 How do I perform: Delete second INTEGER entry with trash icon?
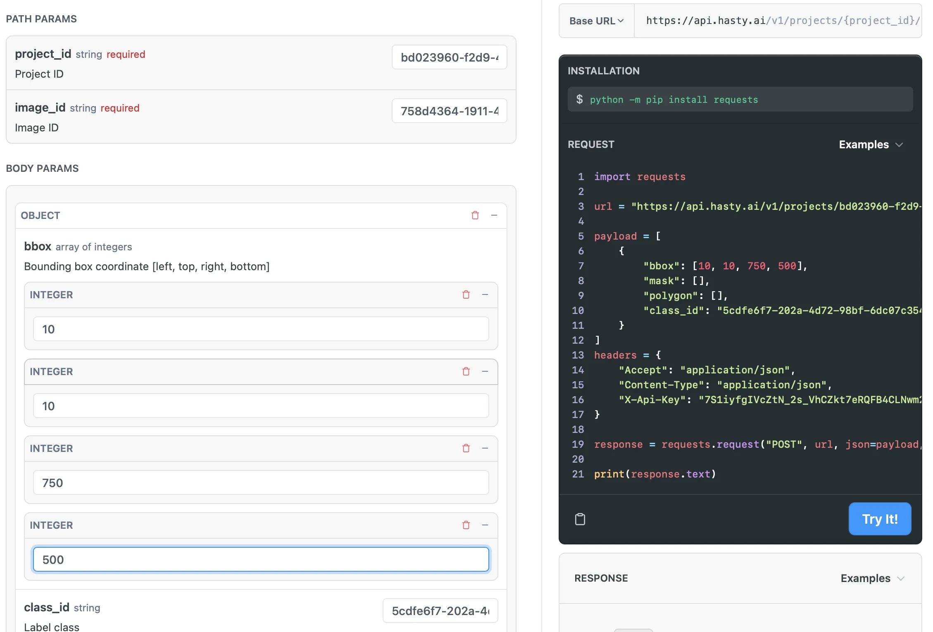pos(466,371)
